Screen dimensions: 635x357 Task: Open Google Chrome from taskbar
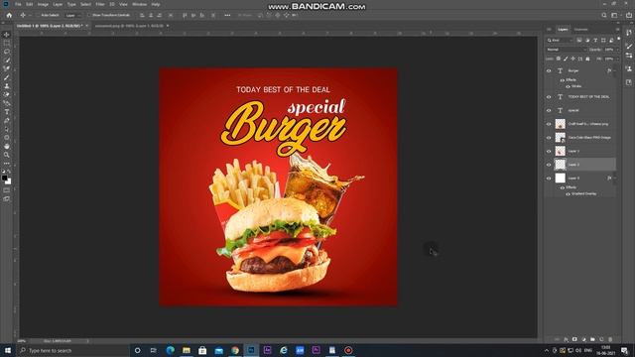tap(235, 350)
